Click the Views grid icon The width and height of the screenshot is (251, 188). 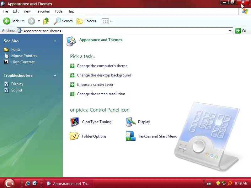click(x=105, y=21)
